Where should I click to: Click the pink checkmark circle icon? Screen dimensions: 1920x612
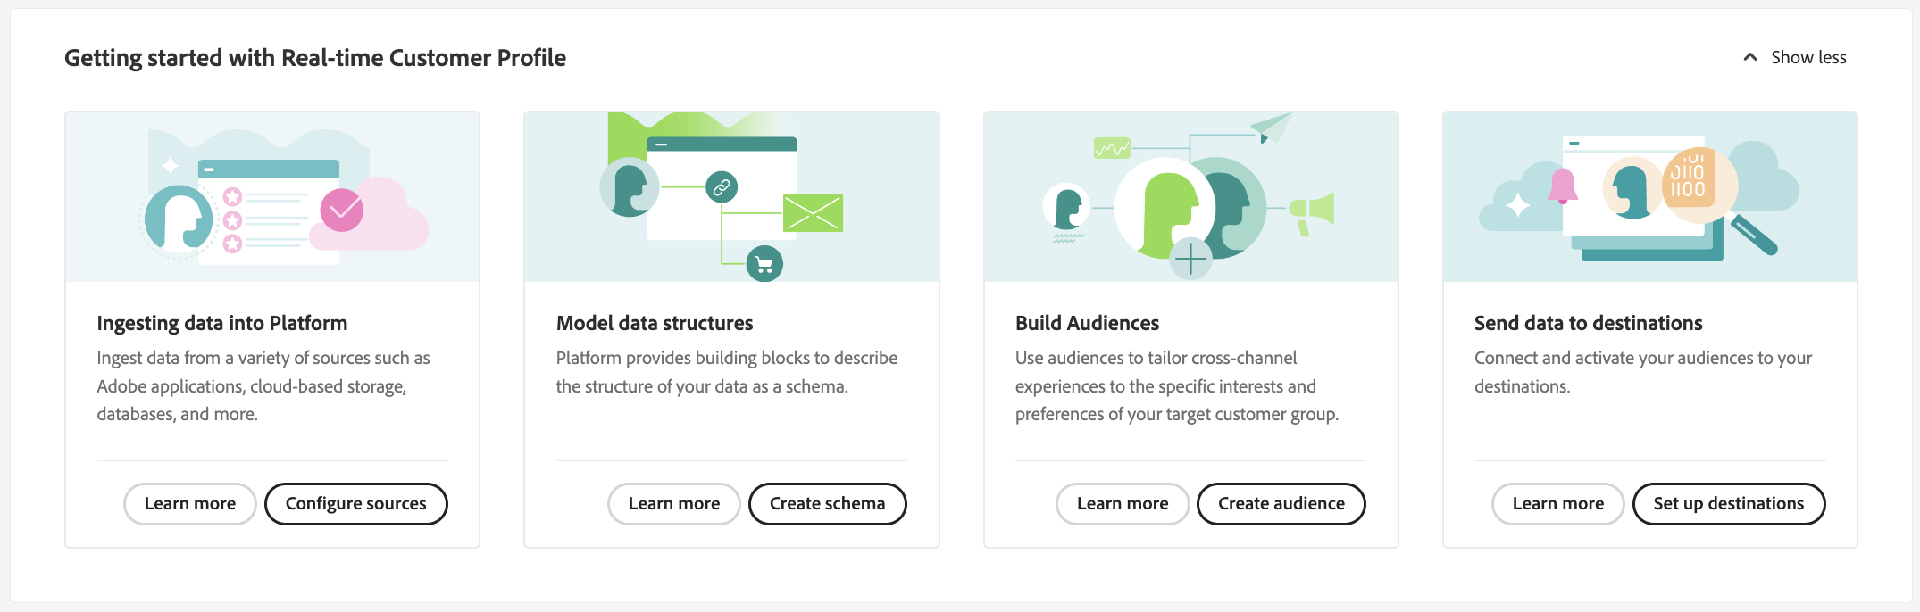(342, 211)
